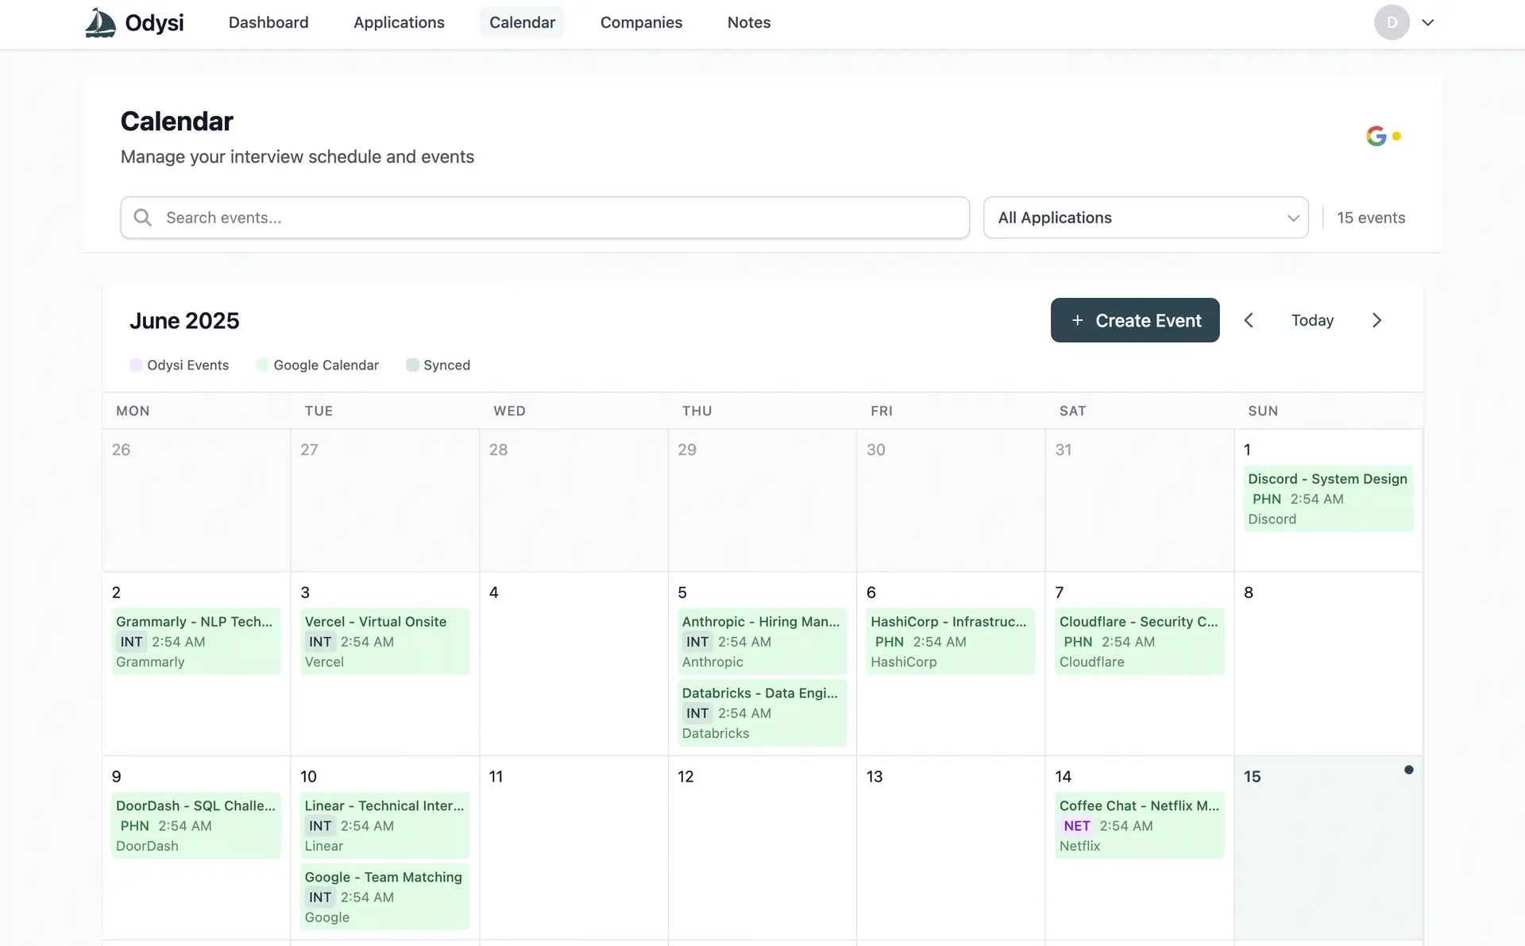The image size is (1525, 946).
Task: Select the Calendar tab
Action: pos(522,22)
